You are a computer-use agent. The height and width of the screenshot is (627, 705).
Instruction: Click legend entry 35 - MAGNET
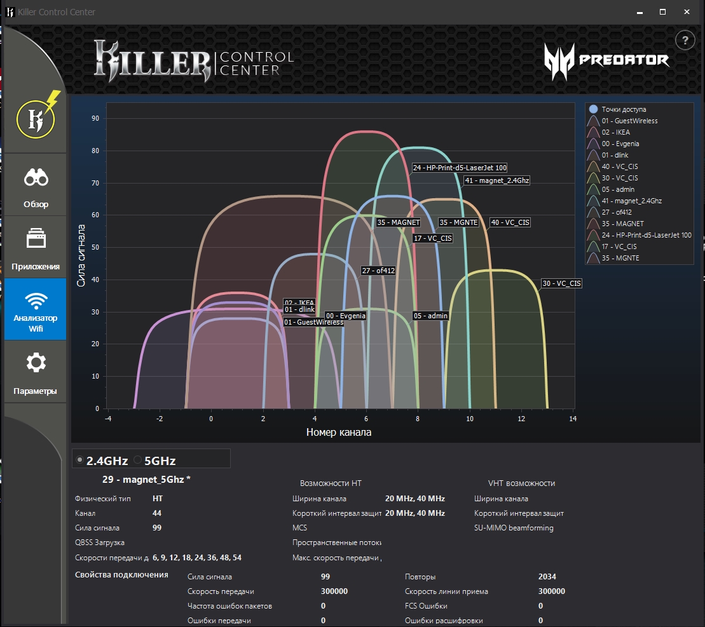pos(622,224)
